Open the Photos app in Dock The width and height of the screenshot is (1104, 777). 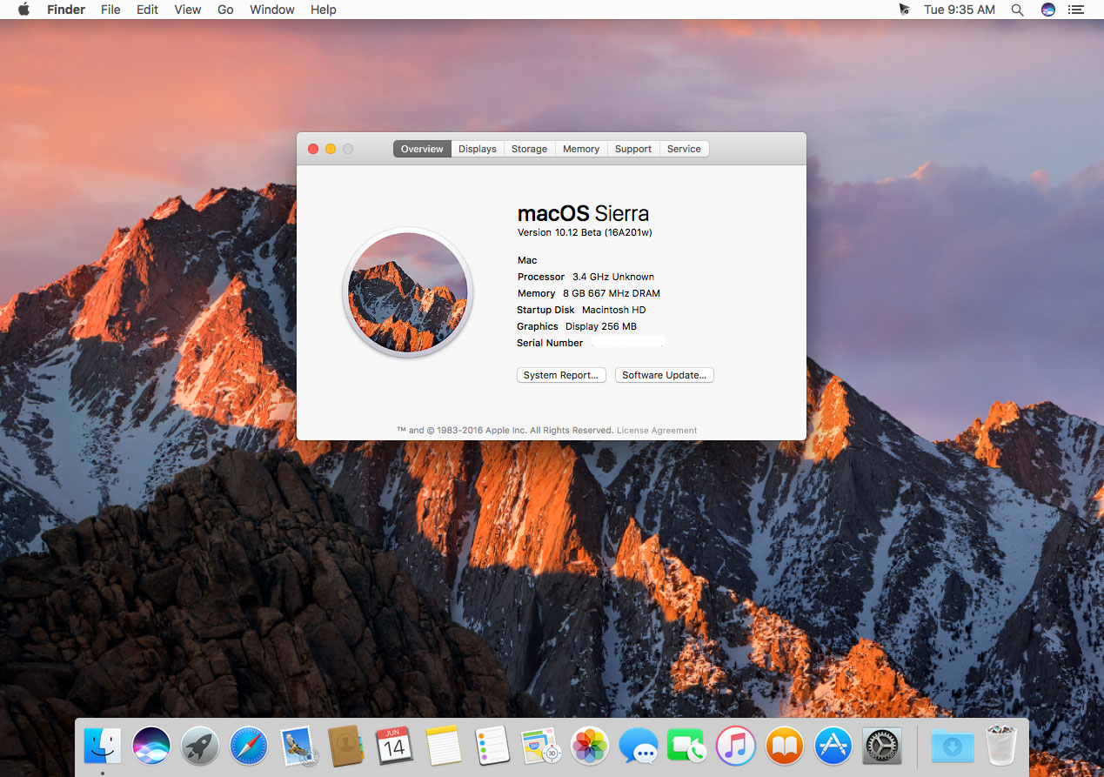coord(589,746)
